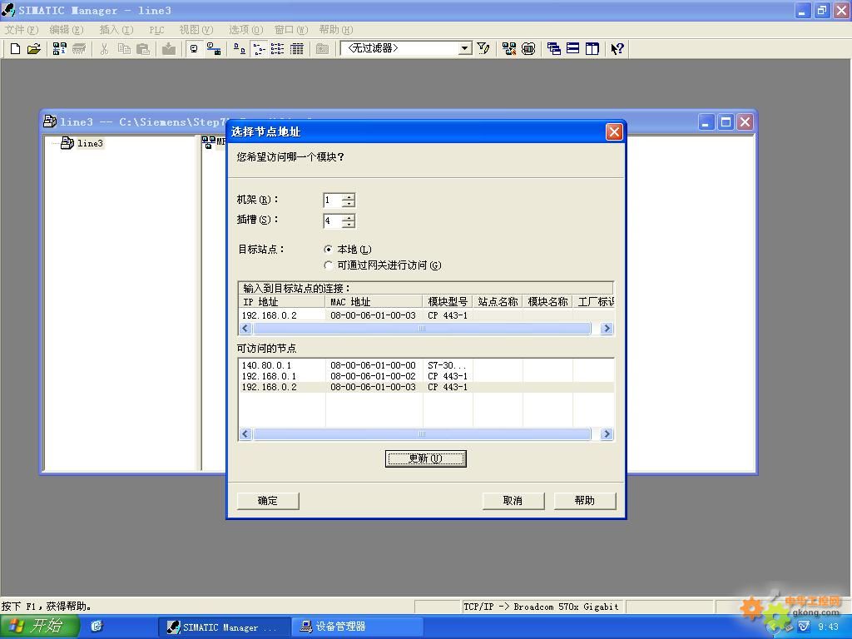Open the 无过滤器 filter dropdown
This screenshot has width=852, height=639.
(465, 49)
